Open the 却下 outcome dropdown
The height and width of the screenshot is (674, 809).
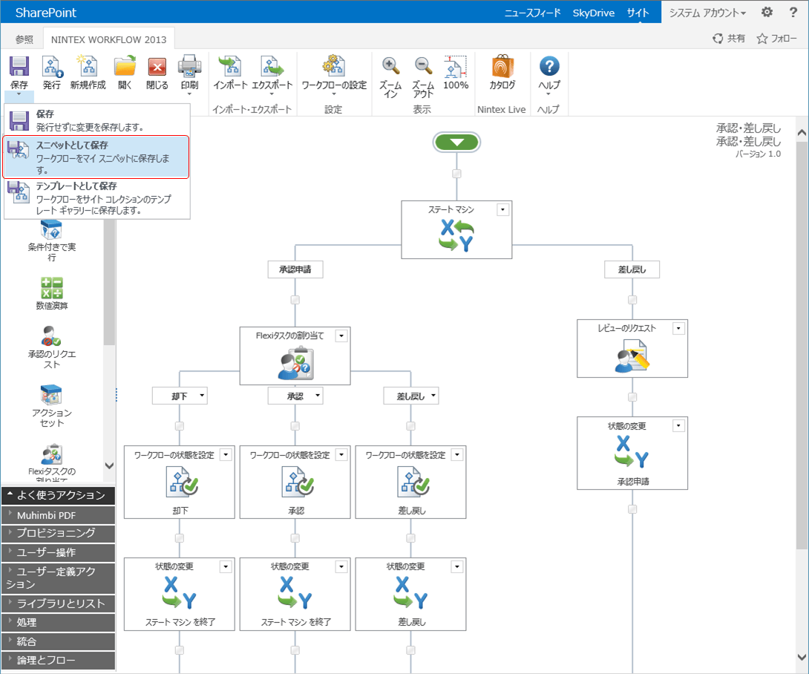click(202, 396)
